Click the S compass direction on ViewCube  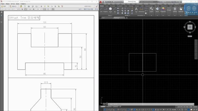tap(190, 32)
